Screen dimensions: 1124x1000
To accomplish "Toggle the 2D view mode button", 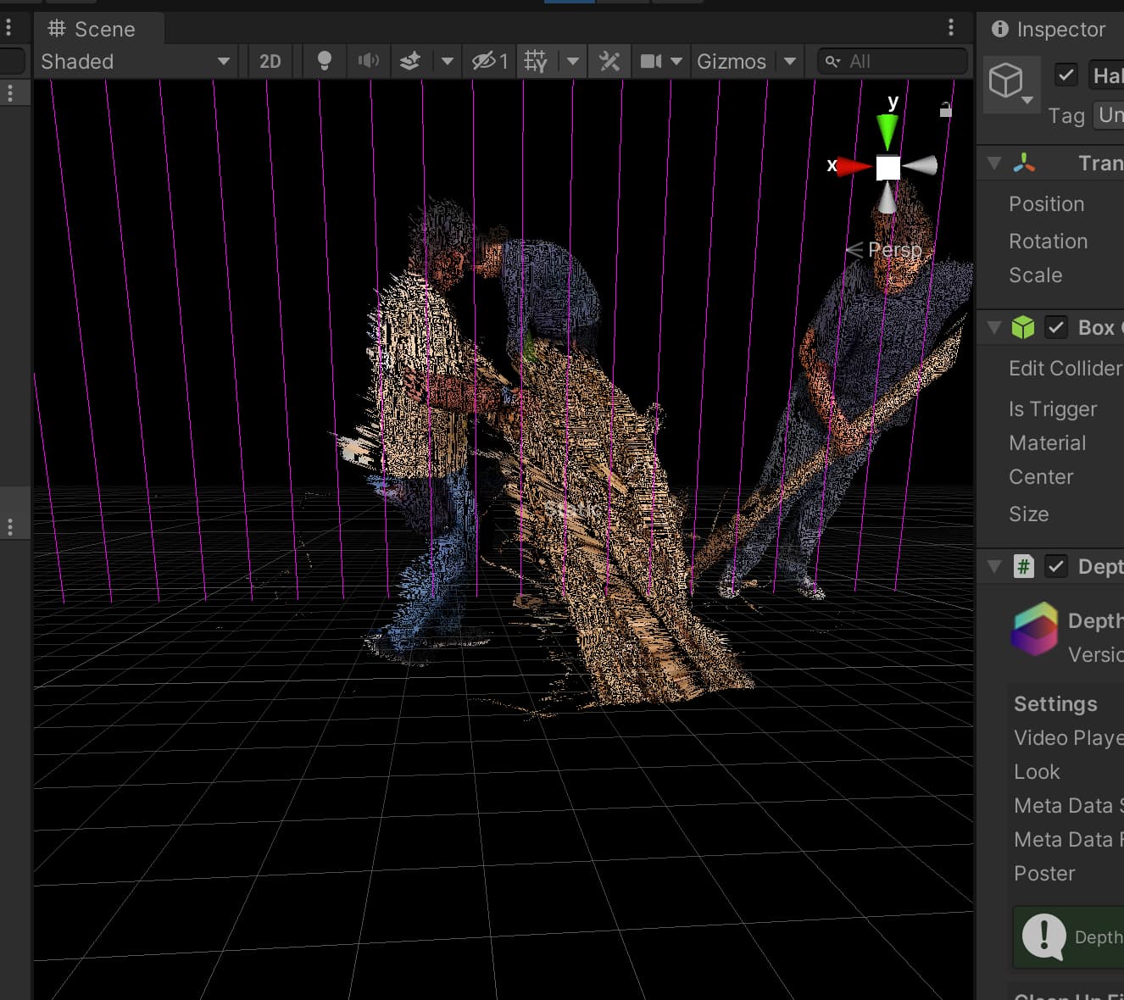I will tap(270, 61).
